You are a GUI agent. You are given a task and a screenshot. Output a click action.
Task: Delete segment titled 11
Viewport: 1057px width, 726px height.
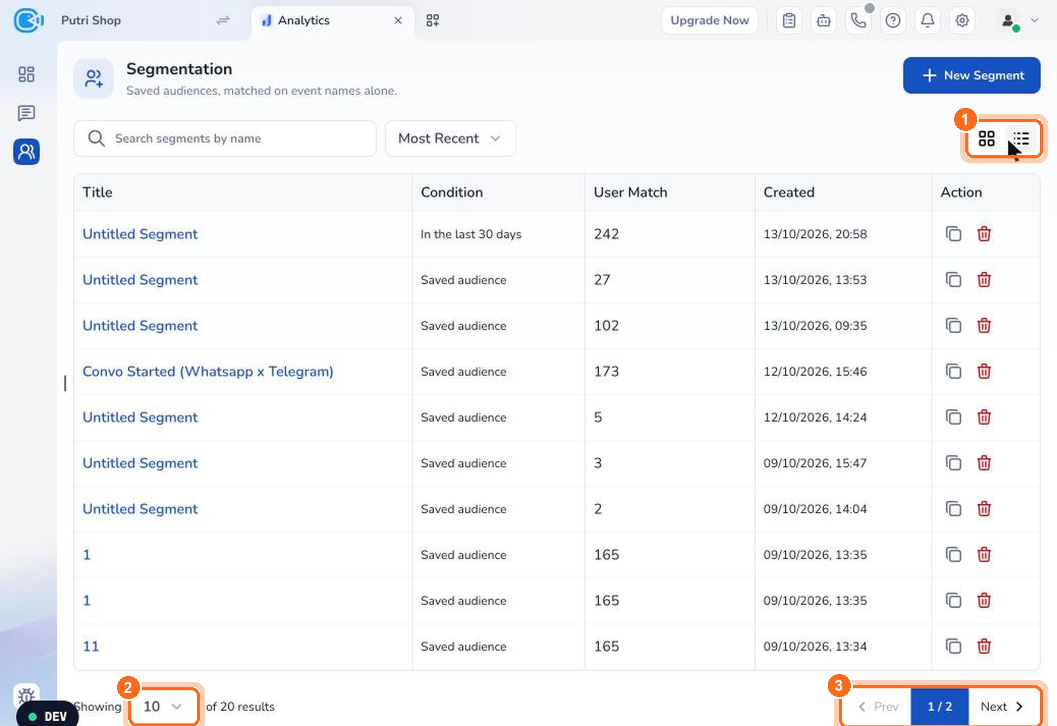[984, 646]
